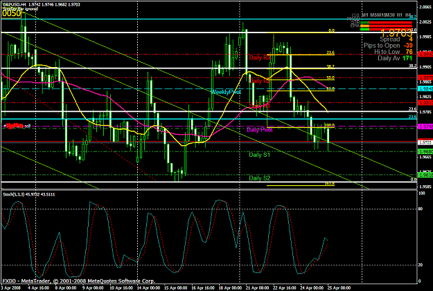This screenshot has width=433, height=291.
Task: Select the Daily R2 level label
Action: [x=260, y=81]
